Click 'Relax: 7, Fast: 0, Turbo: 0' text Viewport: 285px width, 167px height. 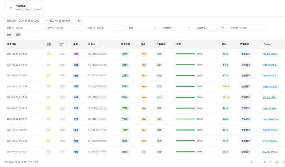(x=28, y=10)
